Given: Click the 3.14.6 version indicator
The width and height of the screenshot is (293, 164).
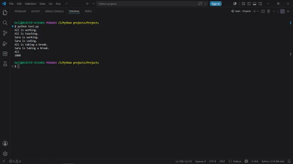Looking at the screenshot, I should [x=255, y=161].
